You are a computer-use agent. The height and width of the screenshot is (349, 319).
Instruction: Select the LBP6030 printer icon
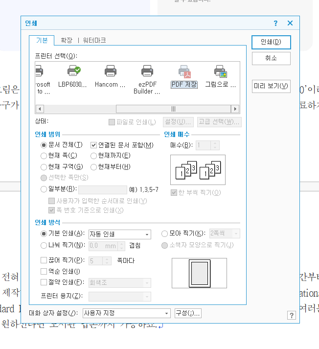point(73,71)
